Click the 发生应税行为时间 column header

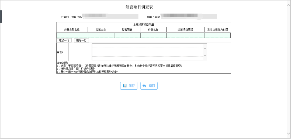pos(218,30)
